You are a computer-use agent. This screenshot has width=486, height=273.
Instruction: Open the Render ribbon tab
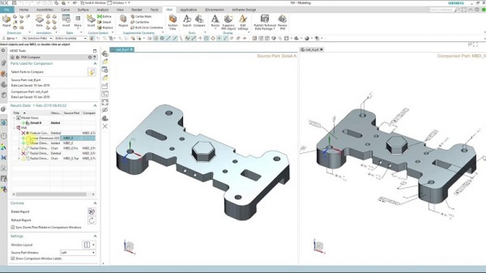137,10
